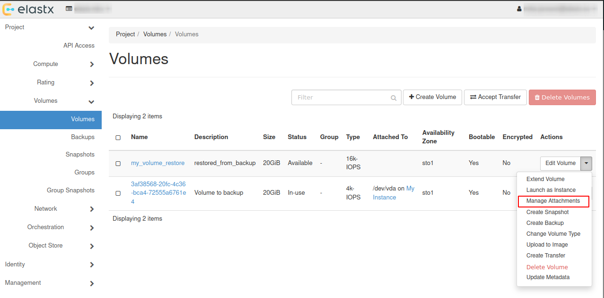The width and height of the screenshot is (604, 298).
Task: Click the search magnifier icon in Filter
Action: 394,98
